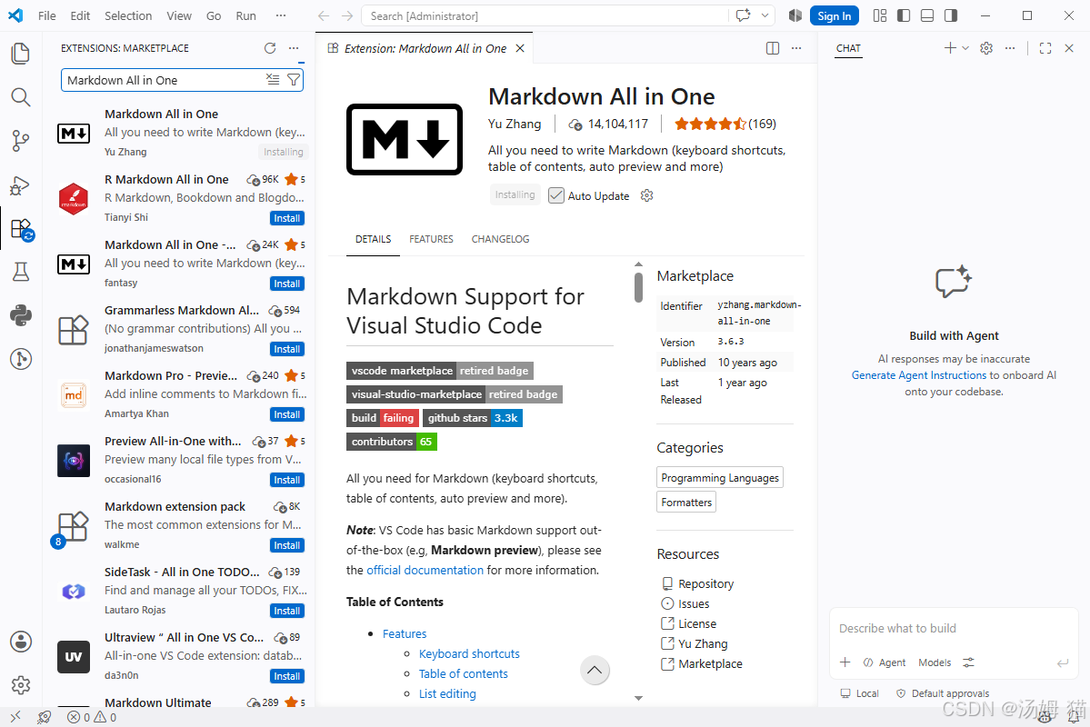Select the Programming Languages category
This screenshot has height=727, width=1090.
[719, 477]
